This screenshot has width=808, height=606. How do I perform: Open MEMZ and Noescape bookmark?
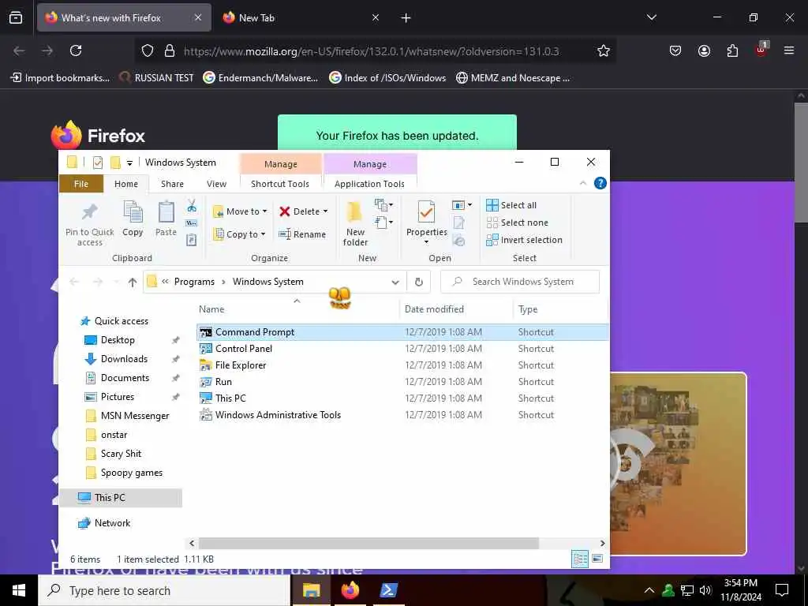(x=513, y=78)
